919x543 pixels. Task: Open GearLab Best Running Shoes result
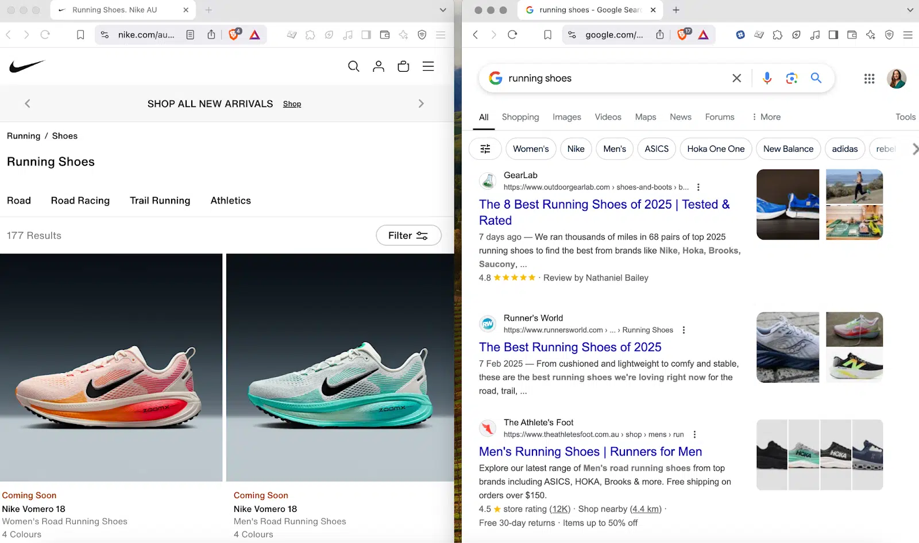pos(604,213)
